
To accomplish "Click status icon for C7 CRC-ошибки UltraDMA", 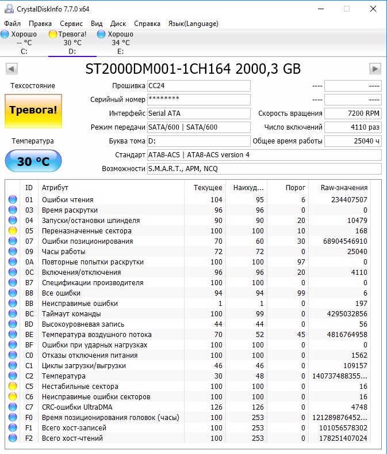I will (x=13, y=407).
